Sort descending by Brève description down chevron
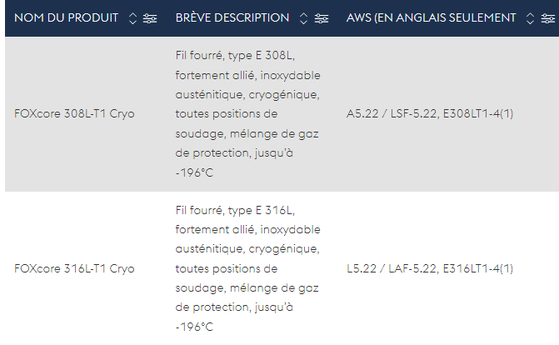Screen dimensions: 559x345 [303, 22]
